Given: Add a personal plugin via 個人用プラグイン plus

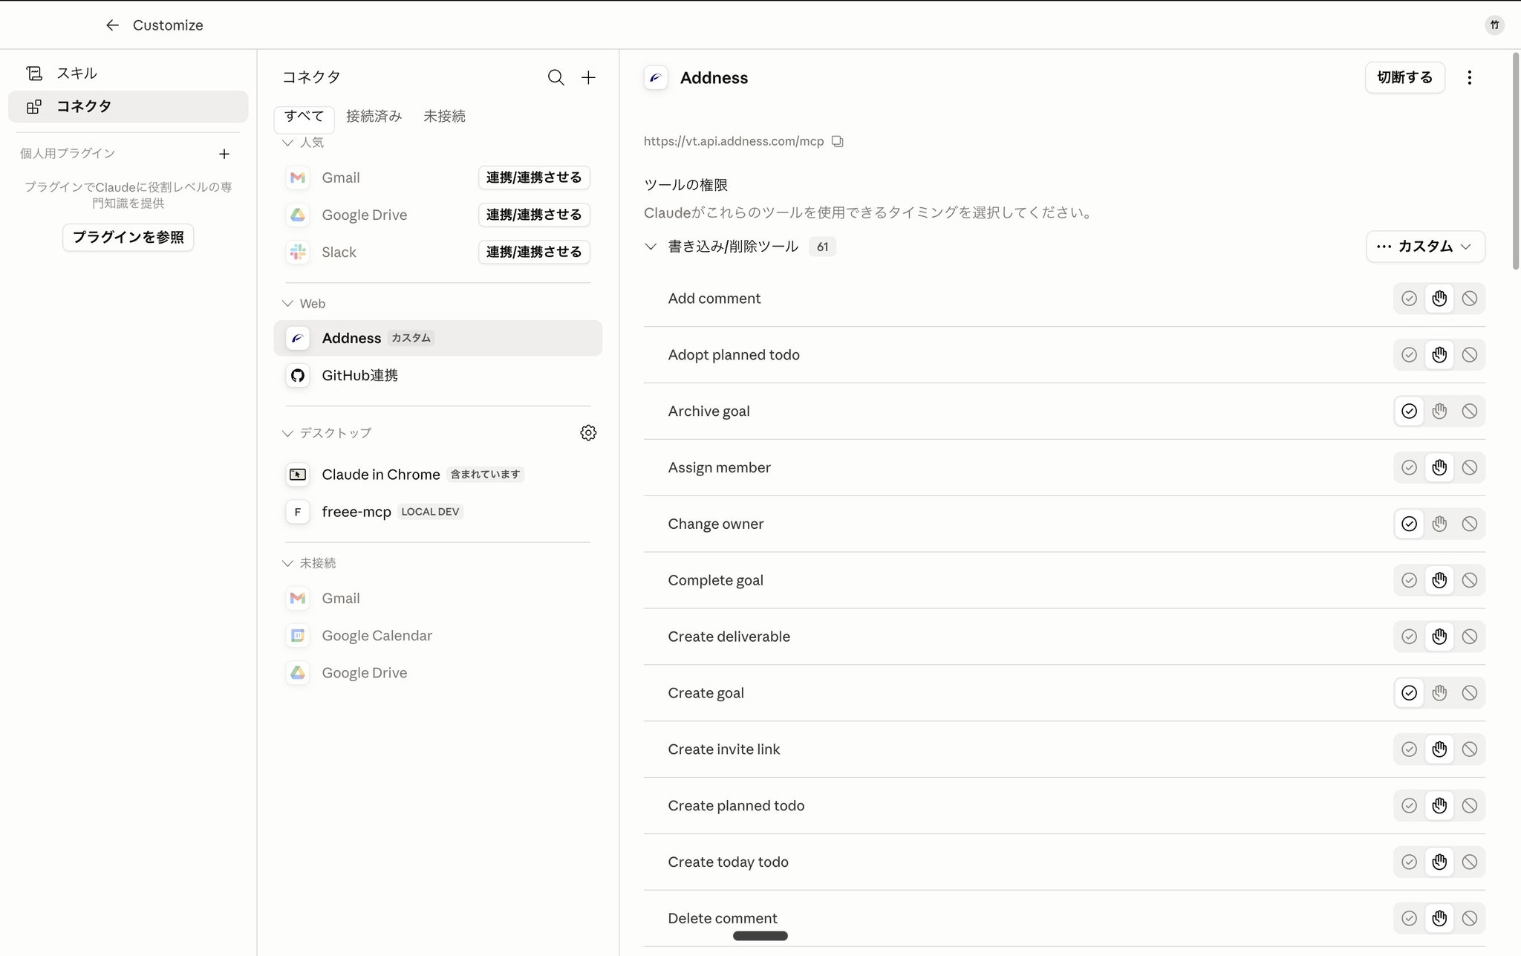Looking at the screenshot, I should coord(224,154).
